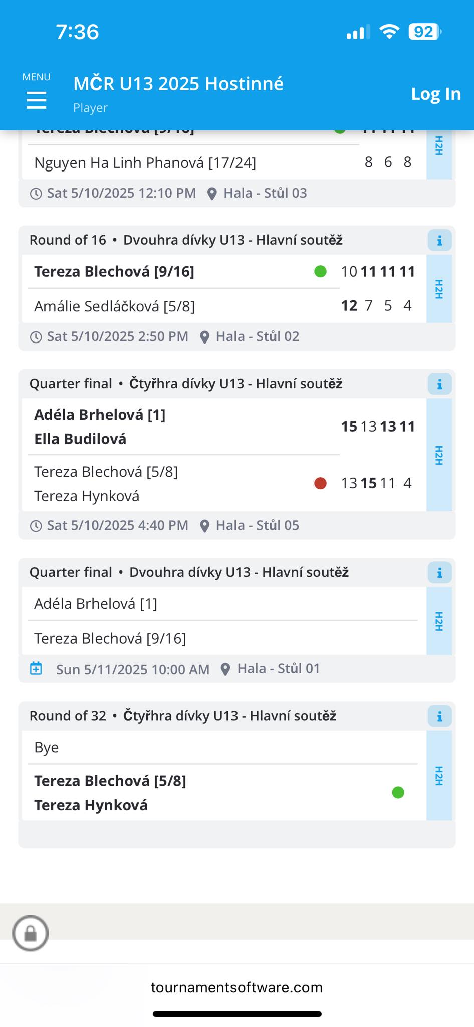Open H2H for doubles Quarter final match

tap(439, 455)
